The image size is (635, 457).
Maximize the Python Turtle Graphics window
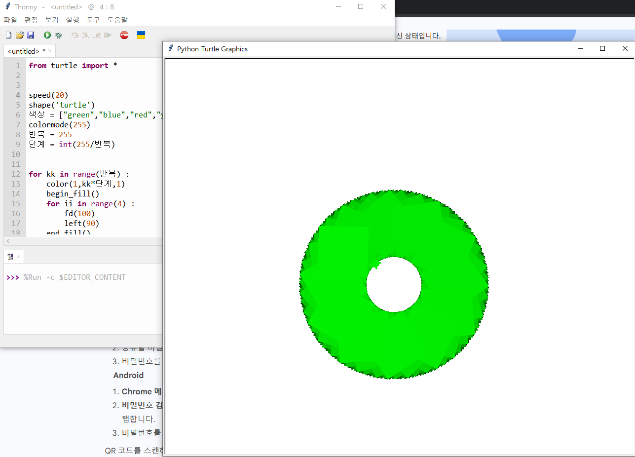click(602, 48)
